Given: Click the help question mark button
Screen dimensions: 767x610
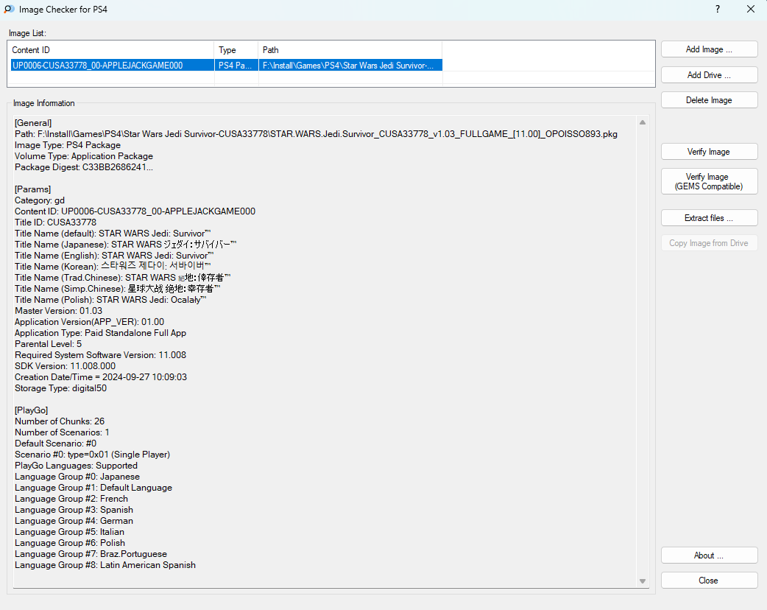Looking at the screenshot, I should [717, 10].
